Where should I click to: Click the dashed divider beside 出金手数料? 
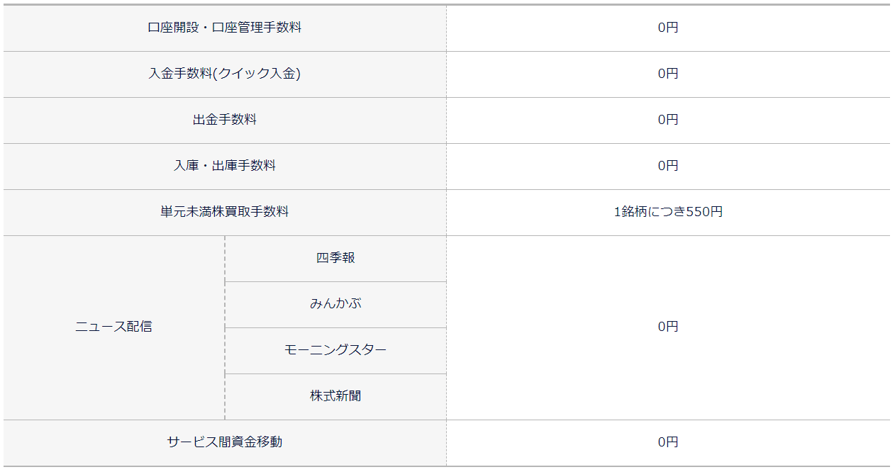[446, 120]
